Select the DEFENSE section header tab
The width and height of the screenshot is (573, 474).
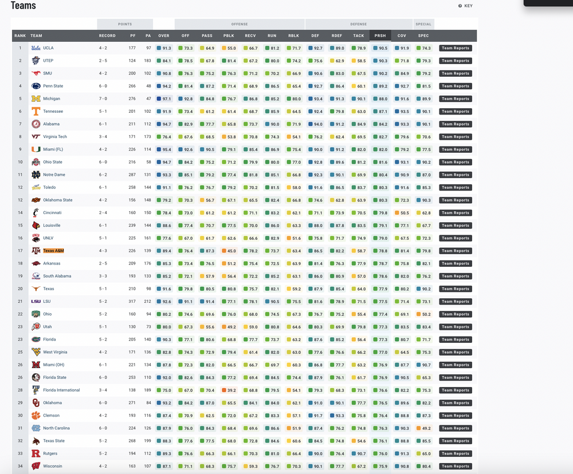[x=358, y=24]
